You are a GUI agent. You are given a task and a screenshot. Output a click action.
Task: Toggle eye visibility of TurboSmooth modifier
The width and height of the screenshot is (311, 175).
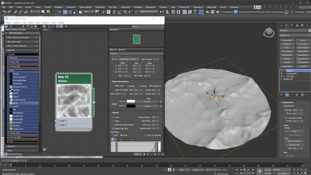281,73
